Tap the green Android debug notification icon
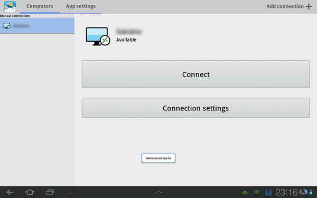The width and height of the screenshot is (317, 198). coord(245,193)
